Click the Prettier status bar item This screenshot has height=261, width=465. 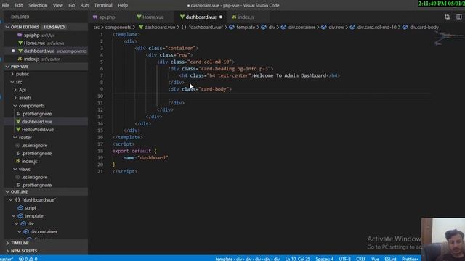(410, 259)
